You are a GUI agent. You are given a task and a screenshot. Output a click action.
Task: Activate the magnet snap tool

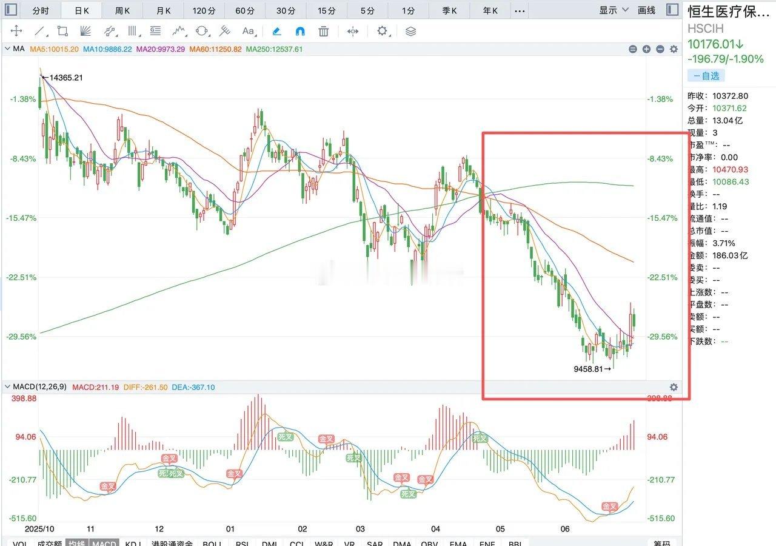(300, 31)
